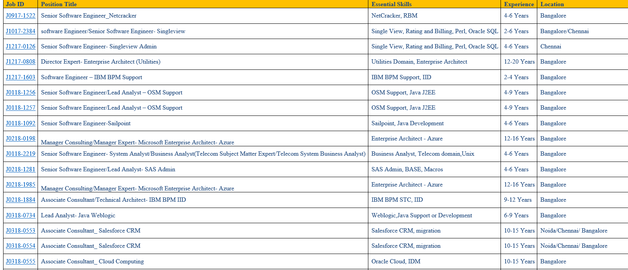
Task: Open job link J0218-0198
Action: tap(20, 139)
